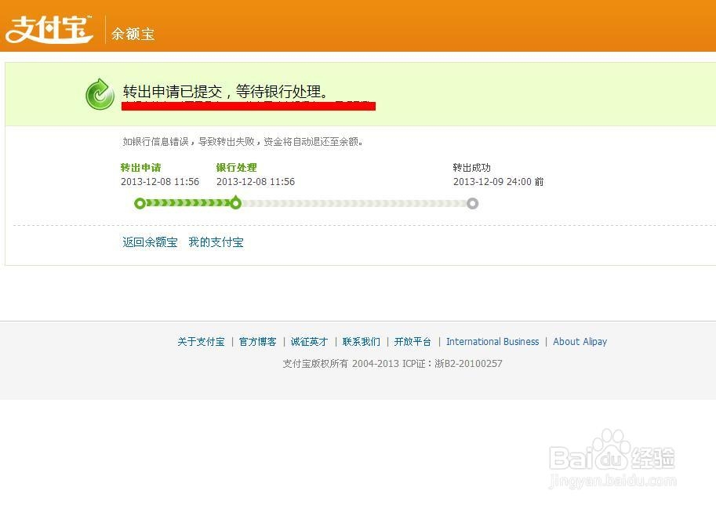Click the pending gray progress segment
716x505 pixels.
coord(354,203)
